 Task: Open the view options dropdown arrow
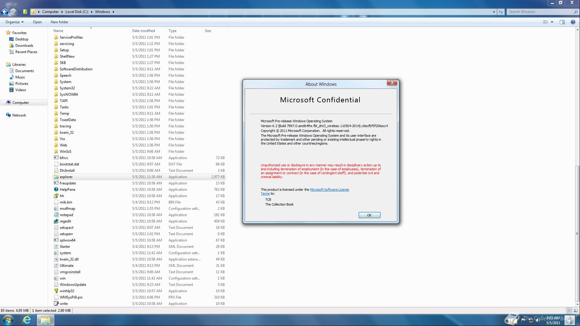tap(552, 22)
